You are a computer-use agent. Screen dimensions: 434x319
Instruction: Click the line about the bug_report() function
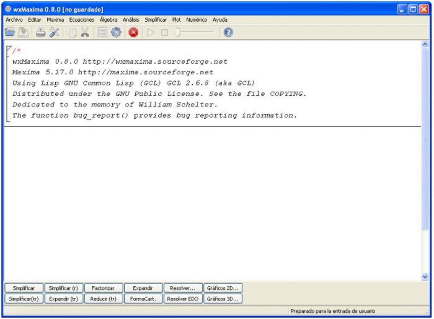coord(154,116)
